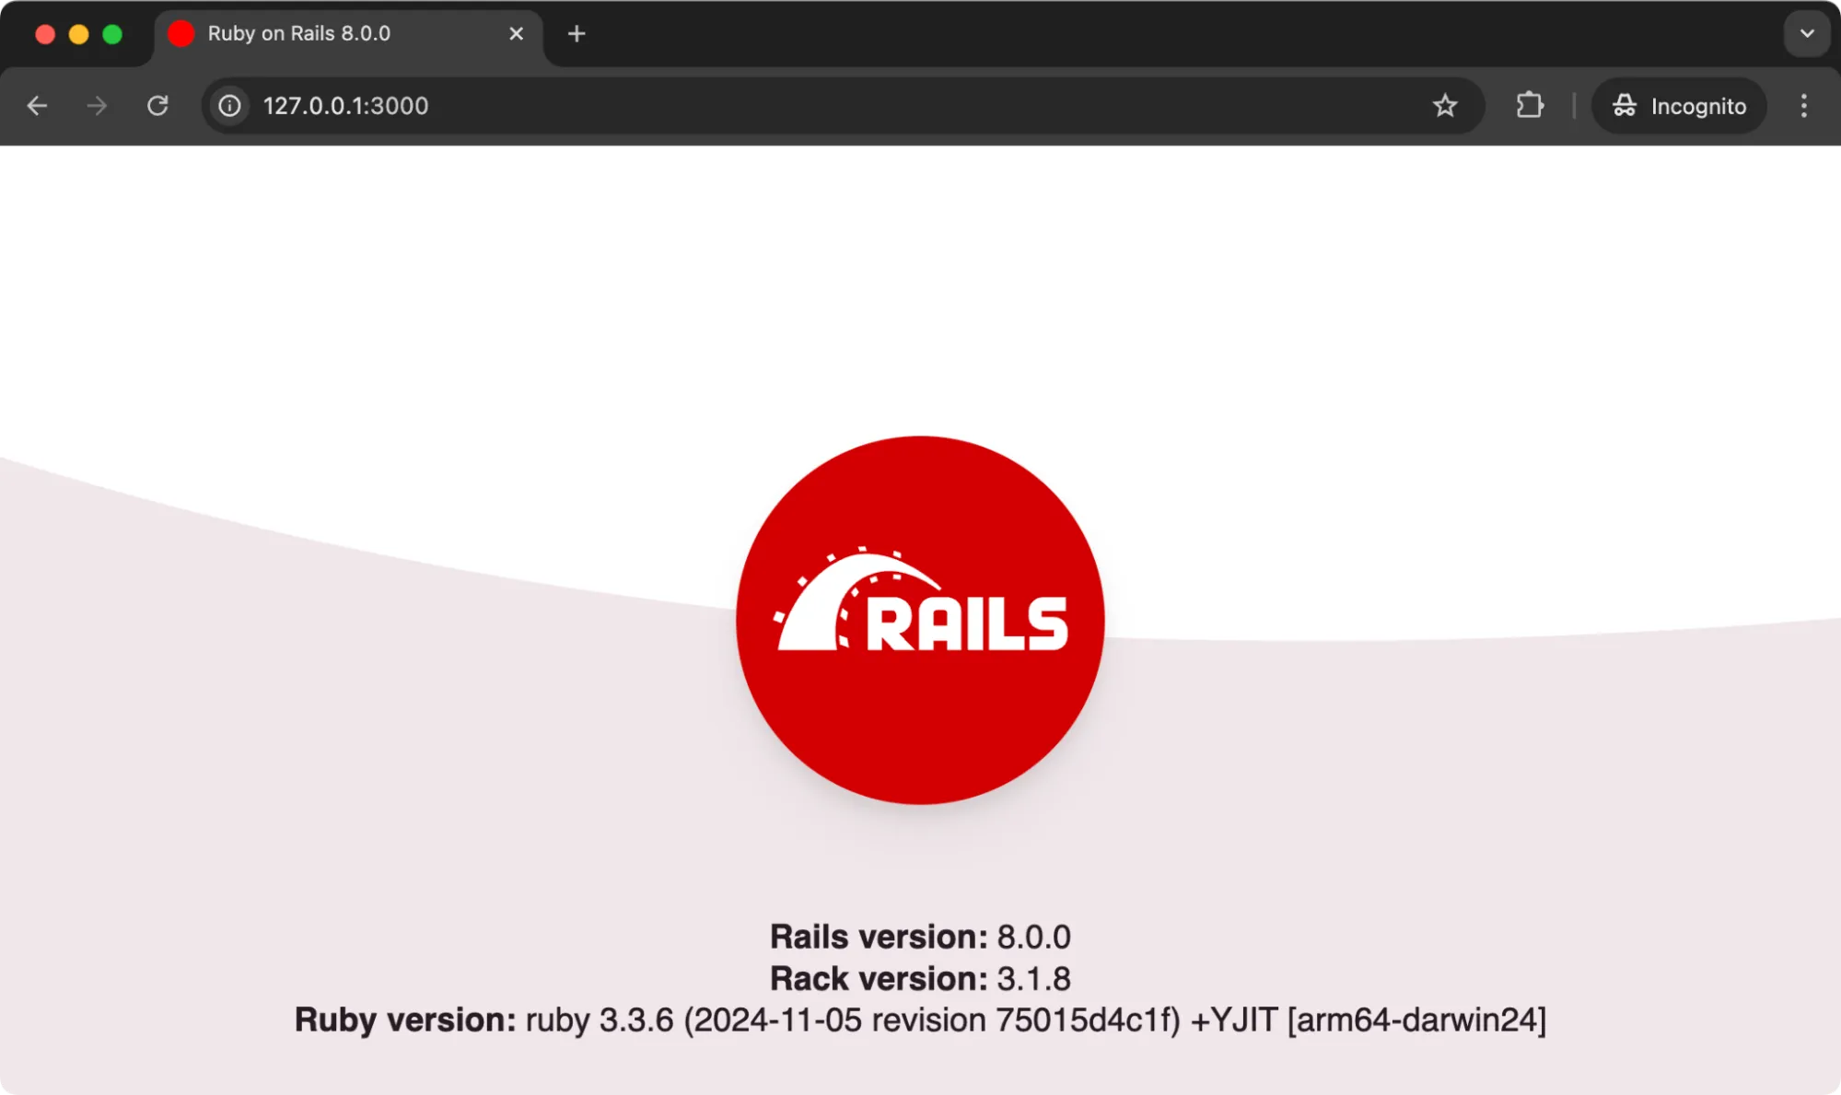
Task: Bookmark this page using the star icon
Action: 1445,106
